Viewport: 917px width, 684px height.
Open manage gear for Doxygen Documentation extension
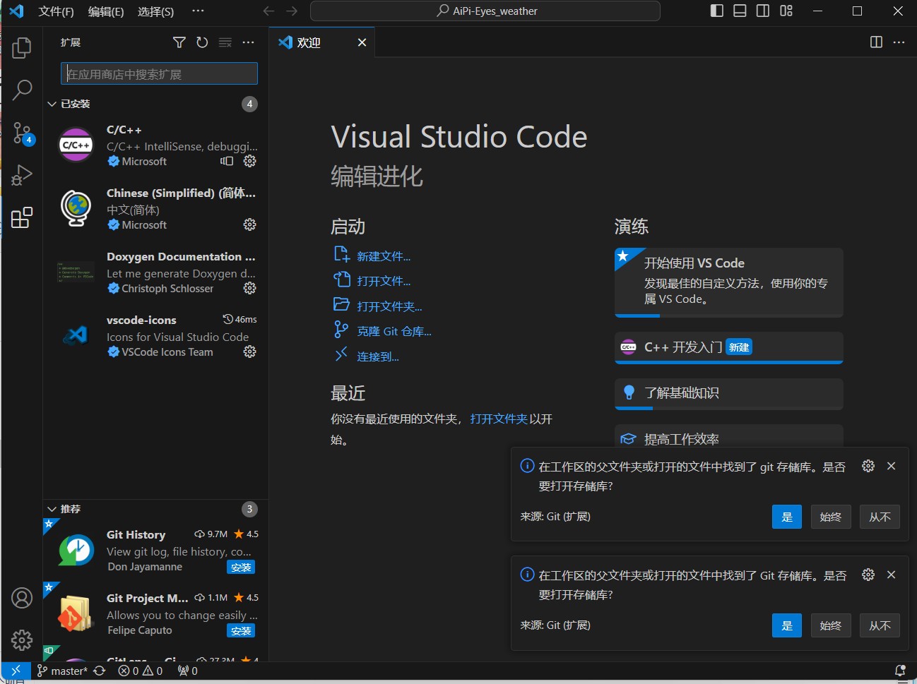(249, 288)
